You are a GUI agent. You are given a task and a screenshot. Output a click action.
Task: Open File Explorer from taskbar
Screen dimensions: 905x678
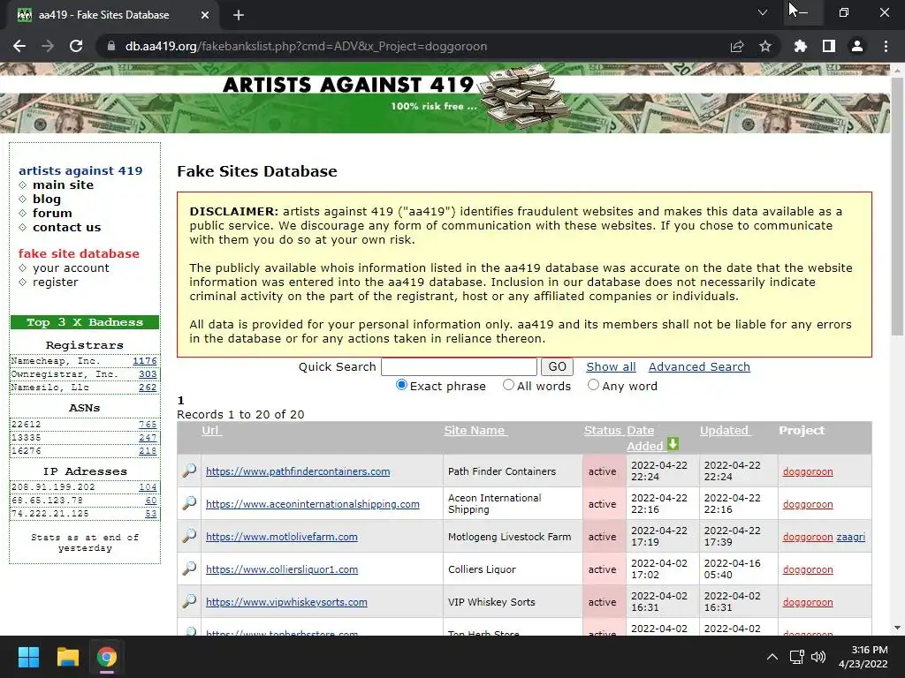(x=67, y=657)
